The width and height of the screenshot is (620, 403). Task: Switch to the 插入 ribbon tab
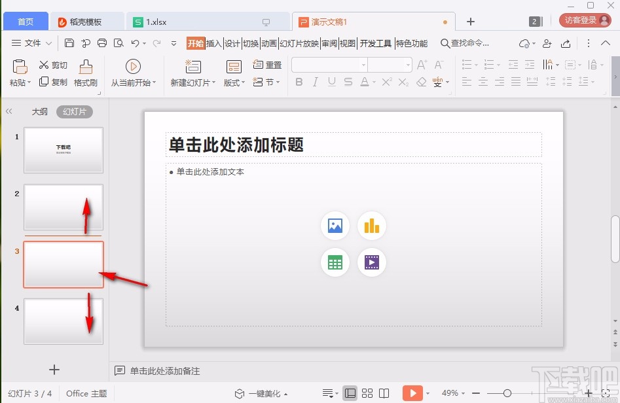pos(214,43)
